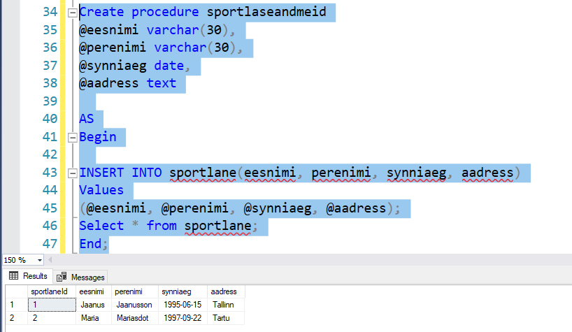The image size is (572, 332).
Task: Click the Results grid icon
Action: pyautogui.click(x=13, y=276)
